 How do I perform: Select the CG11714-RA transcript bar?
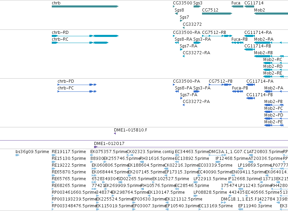click(x=249, y=36)
